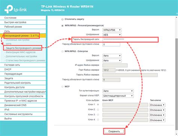Choose the WEP security radio button

(x=62, y=87)
